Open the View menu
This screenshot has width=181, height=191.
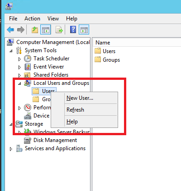point(53,19)
